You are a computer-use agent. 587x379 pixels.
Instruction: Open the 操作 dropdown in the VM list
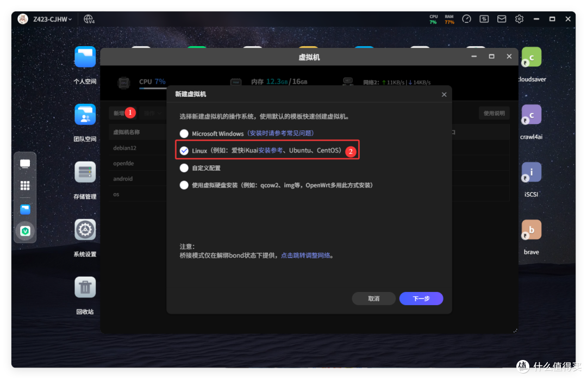151,113
